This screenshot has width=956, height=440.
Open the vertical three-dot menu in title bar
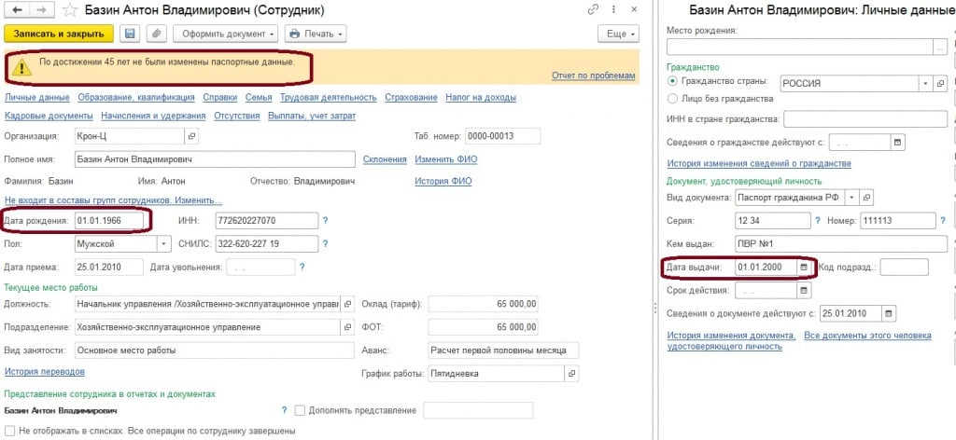[614, 9]
